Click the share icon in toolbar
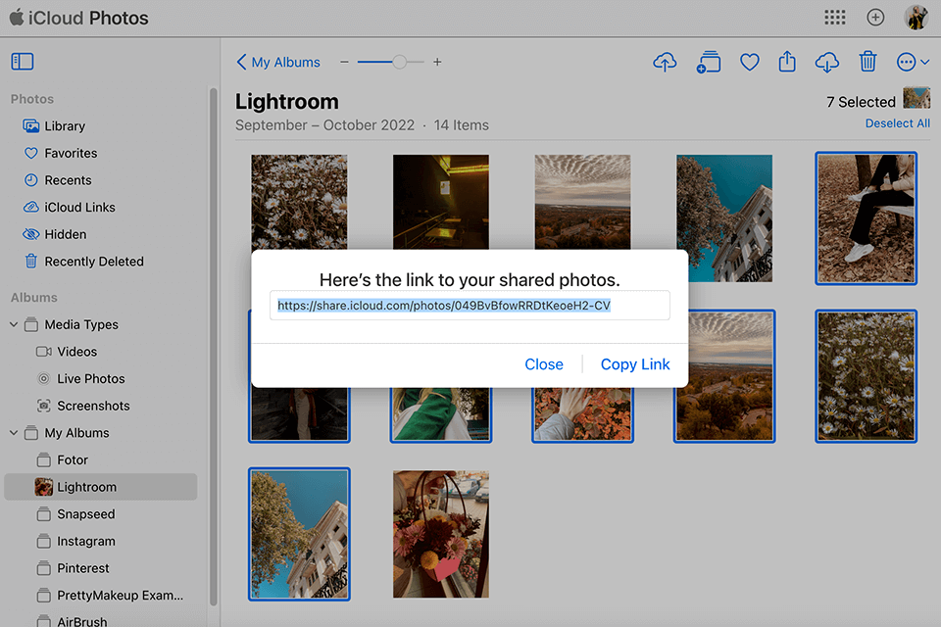 787,61
